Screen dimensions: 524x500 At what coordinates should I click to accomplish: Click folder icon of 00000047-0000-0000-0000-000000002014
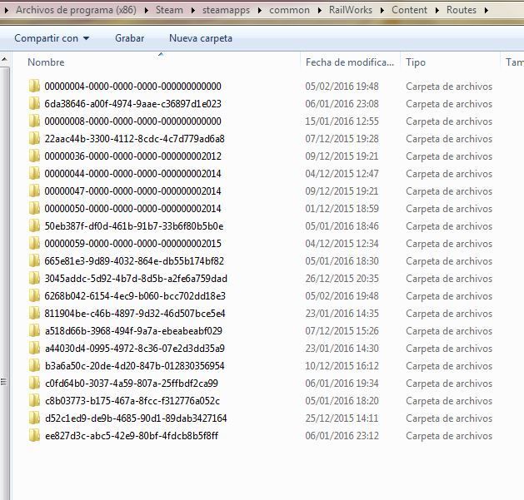(34, 191)
